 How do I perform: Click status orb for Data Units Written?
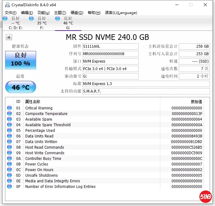(9, 142)
